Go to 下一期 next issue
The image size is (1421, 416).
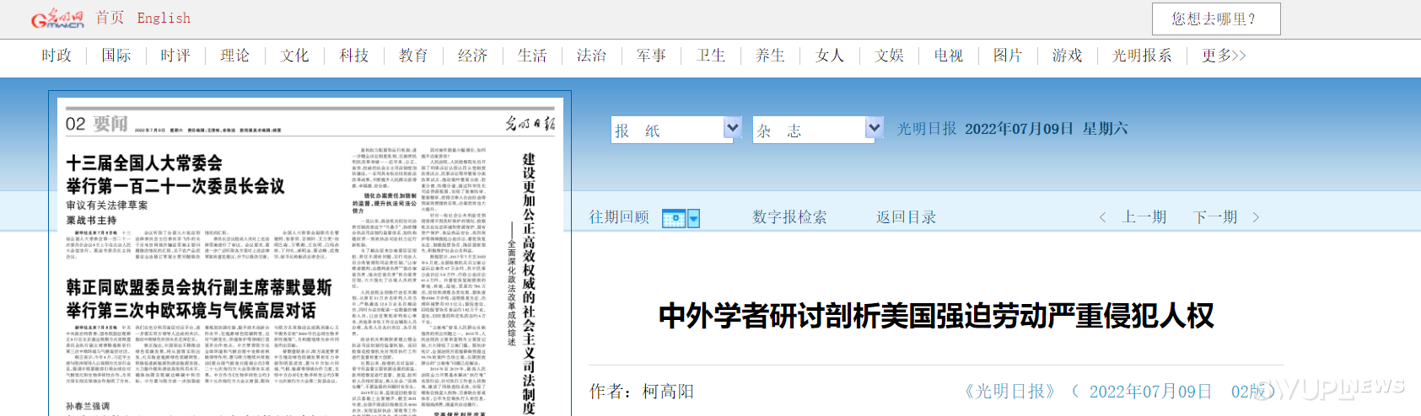(x=1215, y=217)
